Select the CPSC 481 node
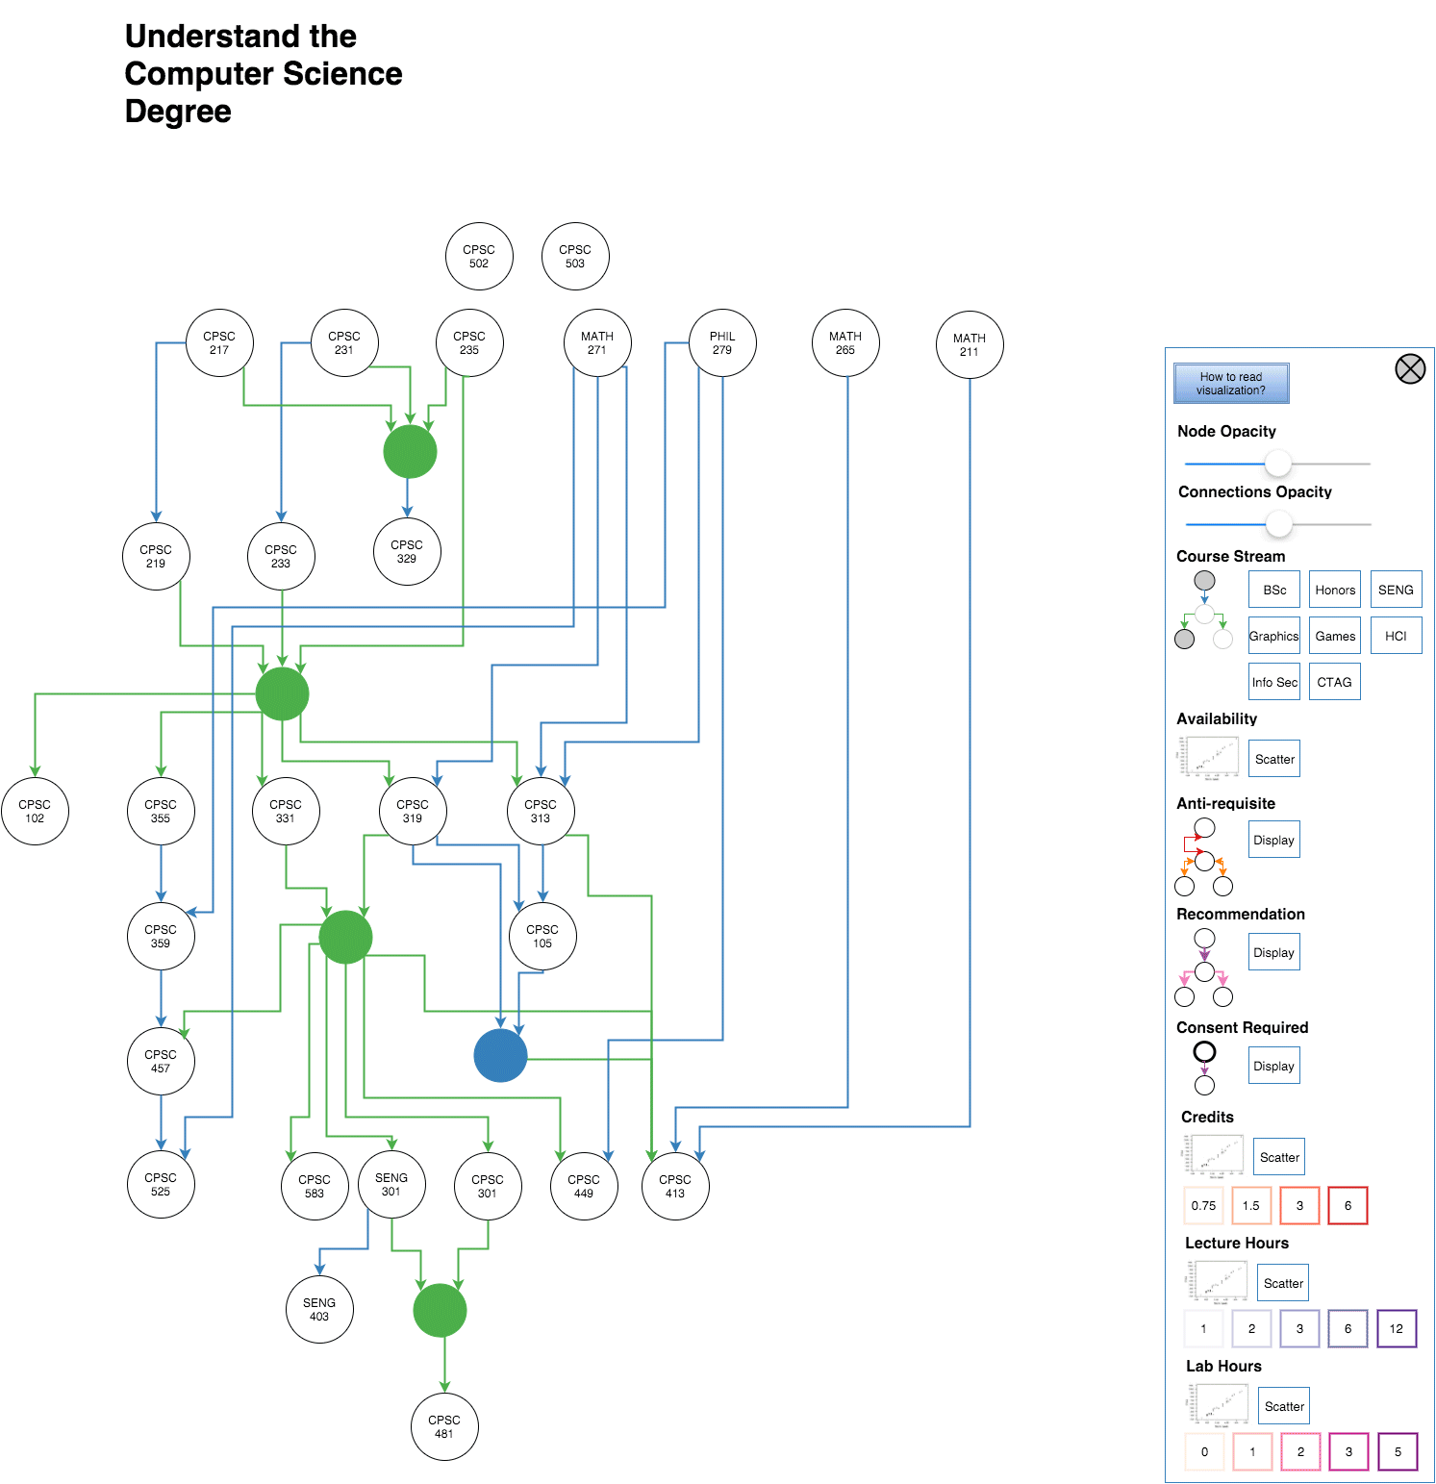The width and height of the screenshot is (1436, 1484). 444,1427
